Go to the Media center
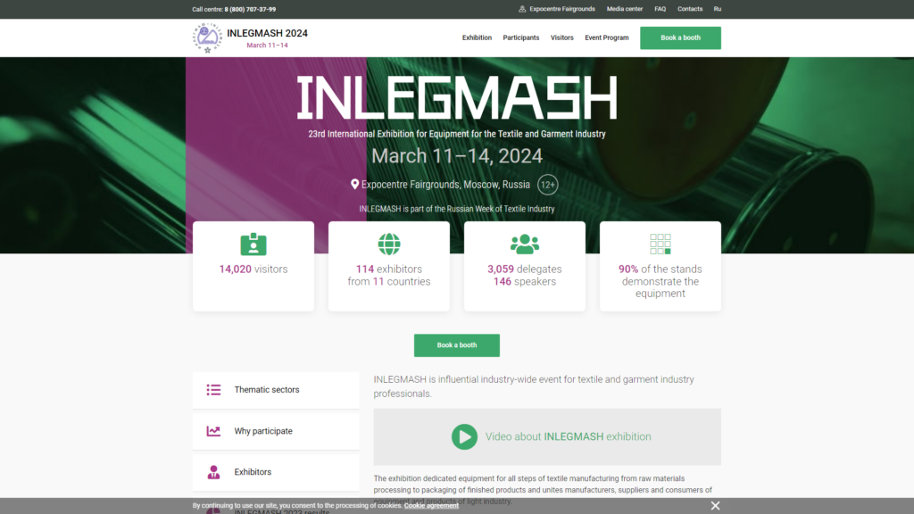The image size is (914, 514). point(625,9)
